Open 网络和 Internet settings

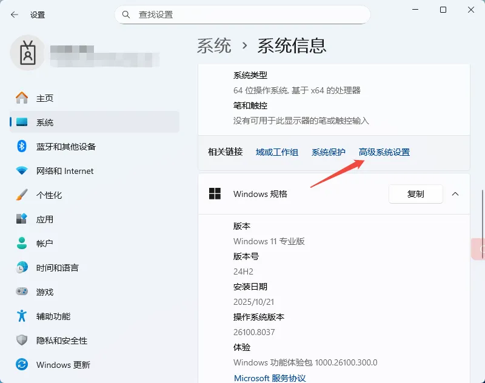95,171
